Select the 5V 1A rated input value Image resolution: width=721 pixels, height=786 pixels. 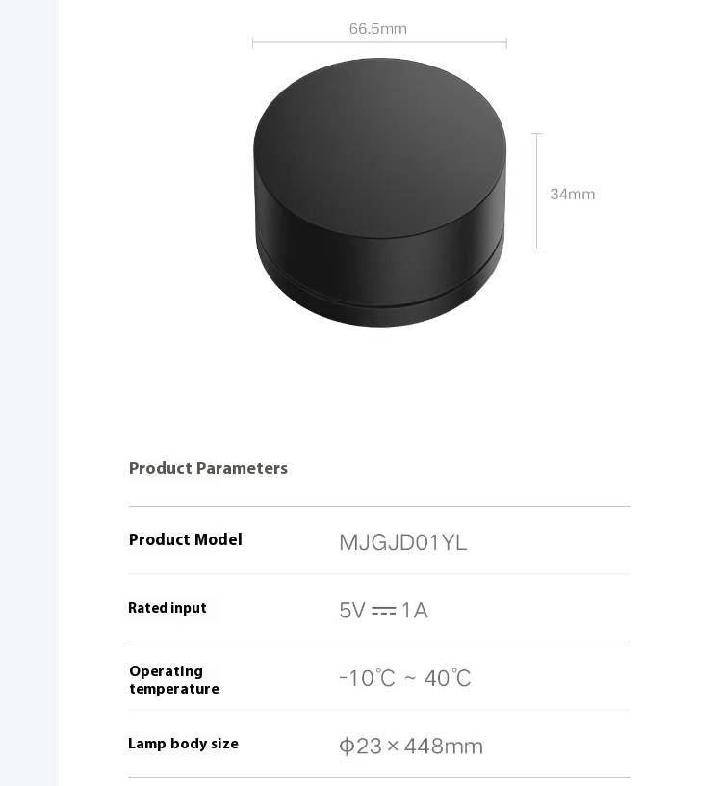383,611
